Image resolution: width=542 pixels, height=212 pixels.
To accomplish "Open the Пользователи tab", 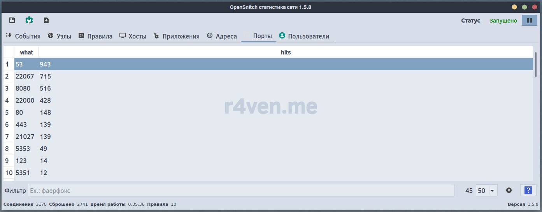I will [304, 36].
